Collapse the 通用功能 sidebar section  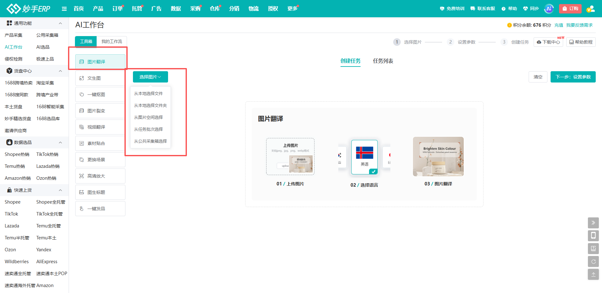click(x=60, y=23)
